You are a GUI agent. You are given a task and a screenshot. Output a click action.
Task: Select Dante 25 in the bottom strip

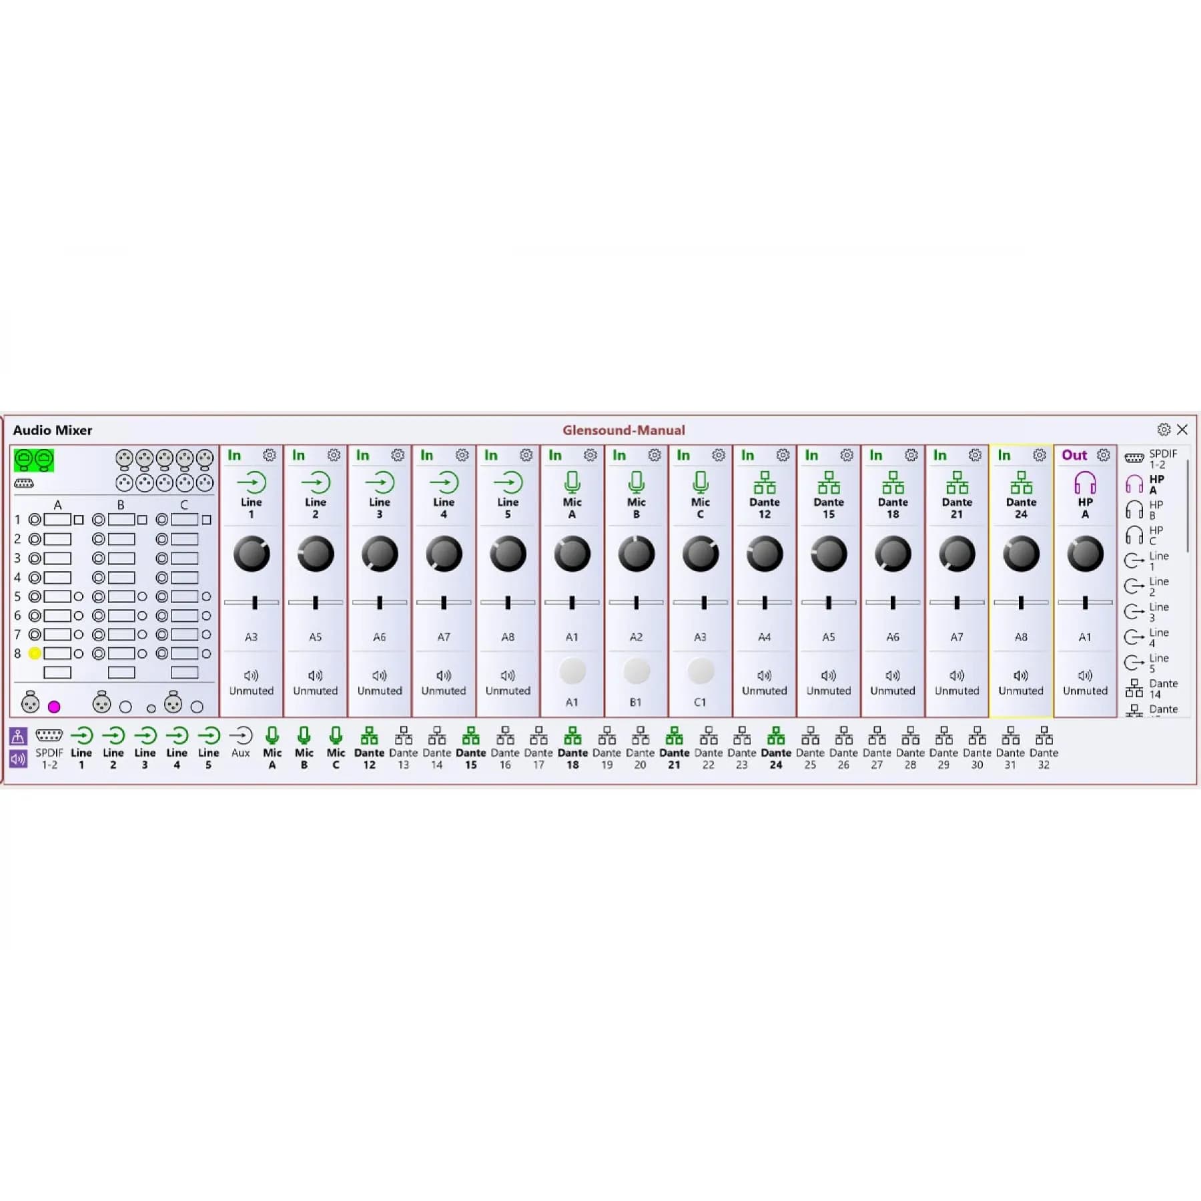point(810,749)
